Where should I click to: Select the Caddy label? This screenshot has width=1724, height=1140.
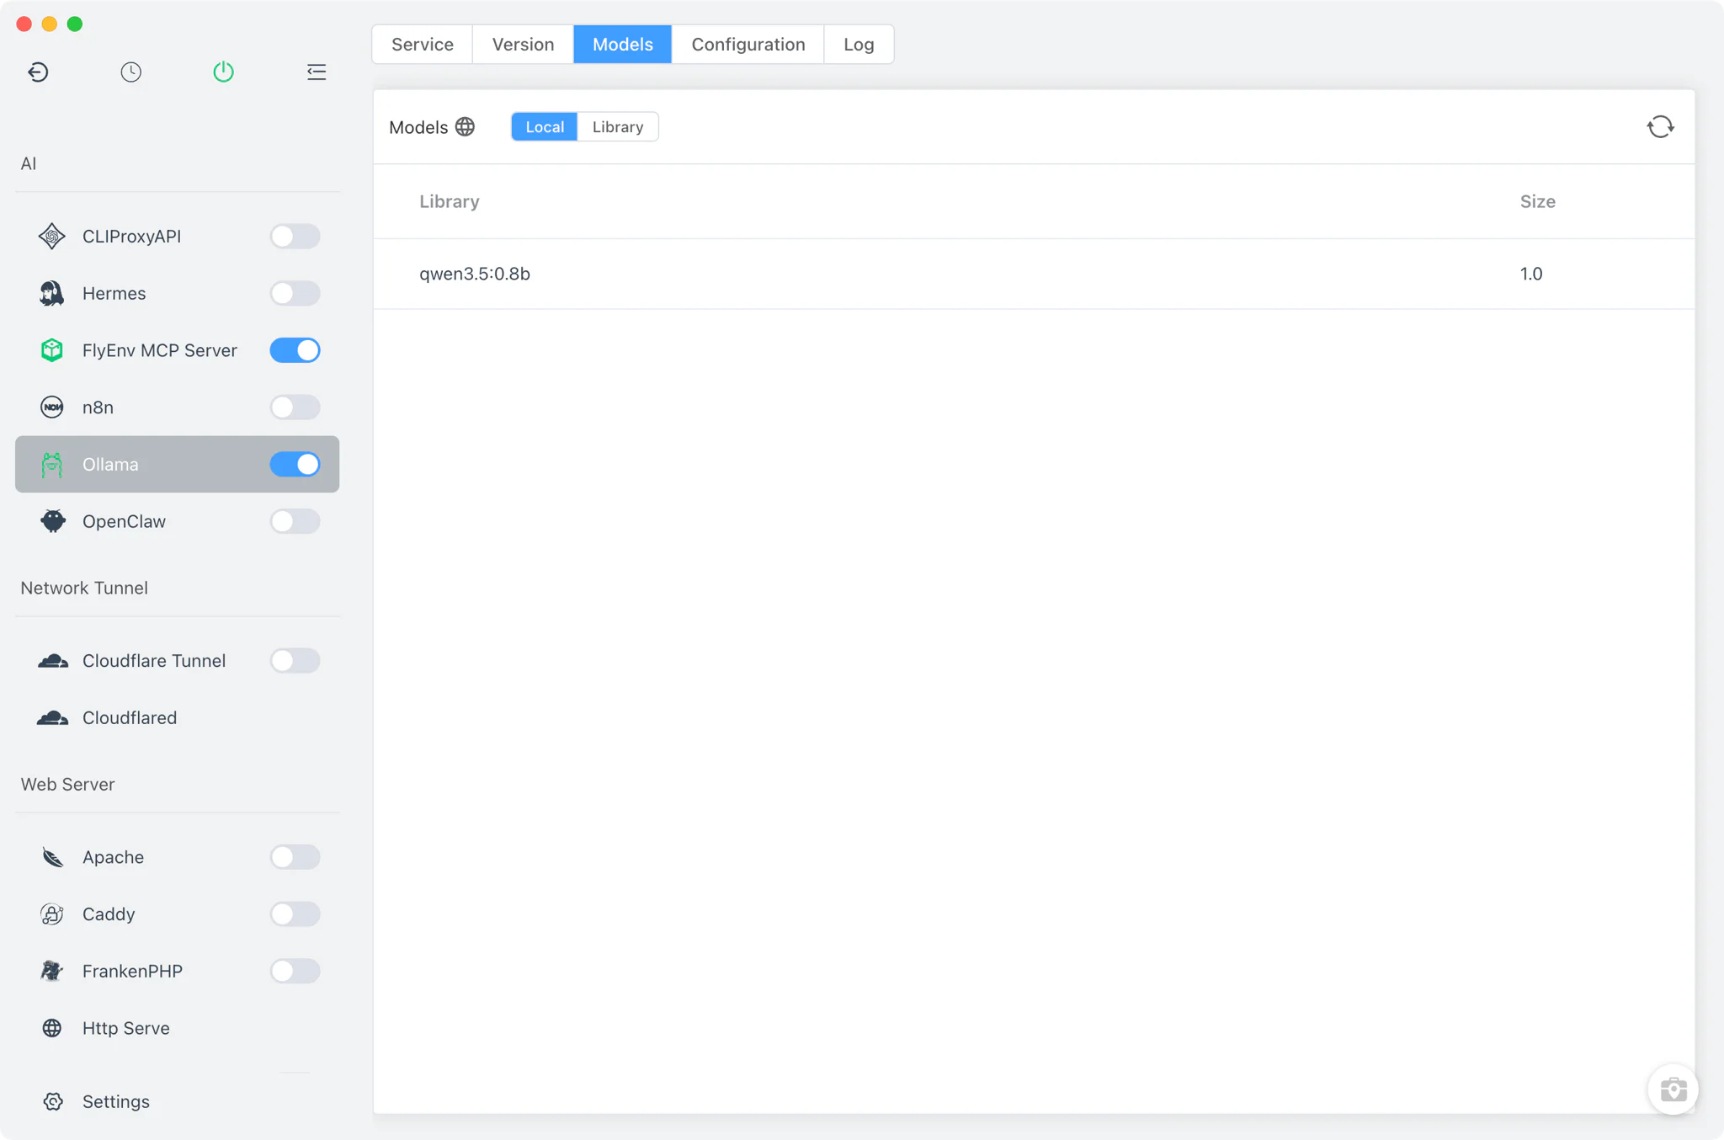[109, 914]
